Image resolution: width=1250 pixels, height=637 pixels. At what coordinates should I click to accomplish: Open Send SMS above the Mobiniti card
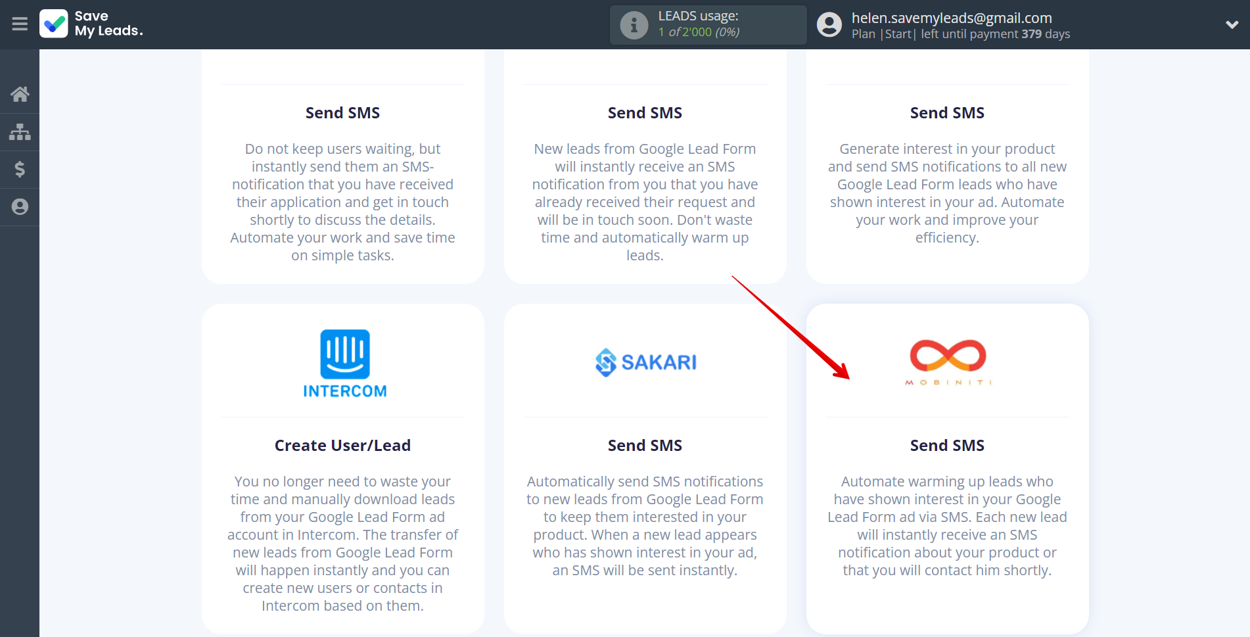click(x=947, y=113)
